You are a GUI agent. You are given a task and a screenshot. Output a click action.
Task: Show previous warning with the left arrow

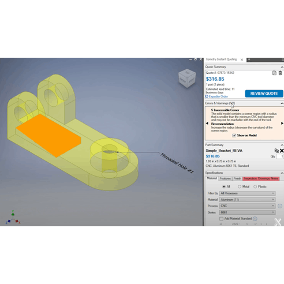[x=207, y=124]
